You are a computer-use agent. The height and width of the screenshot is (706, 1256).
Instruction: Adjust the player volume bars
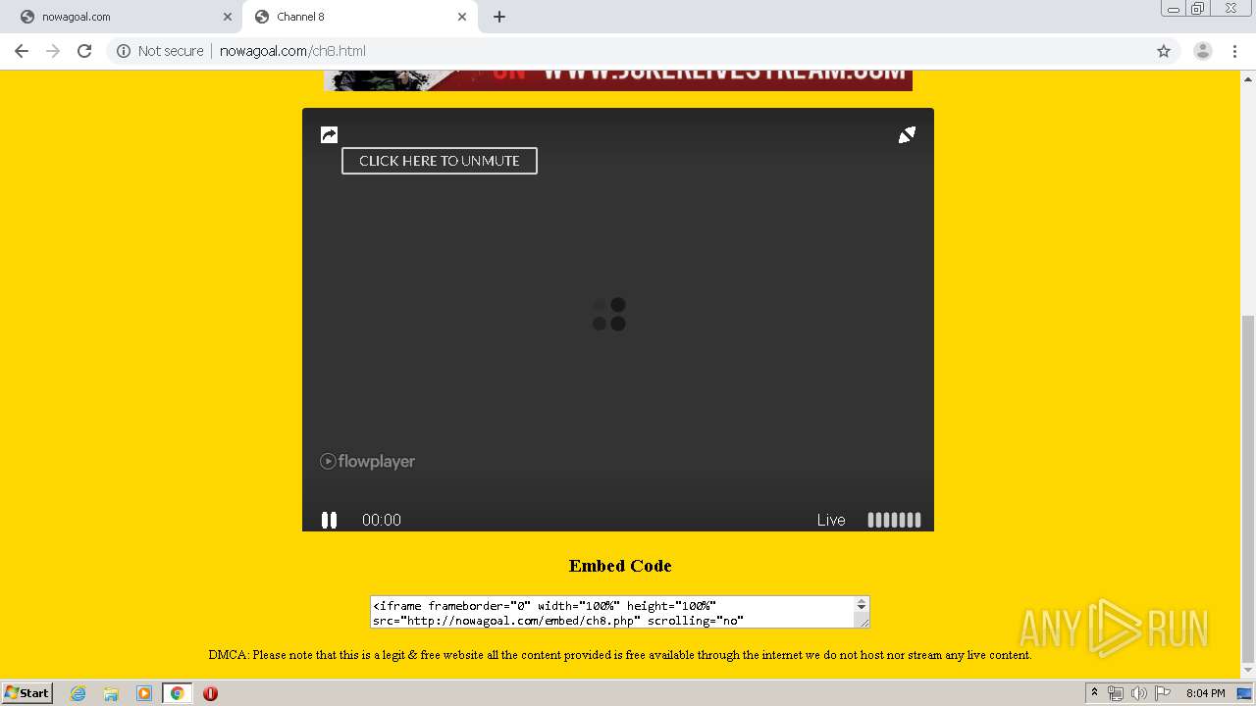click(894, 520)
